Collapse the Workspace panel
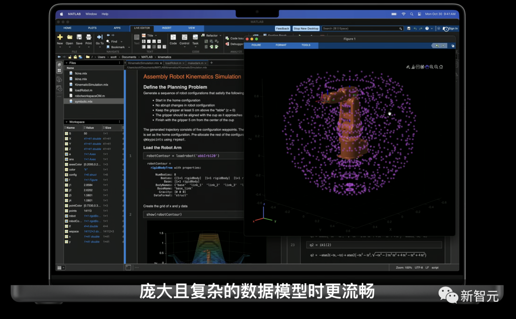The image size is (516, 319). pyautogui.click(x=67, y=122)
